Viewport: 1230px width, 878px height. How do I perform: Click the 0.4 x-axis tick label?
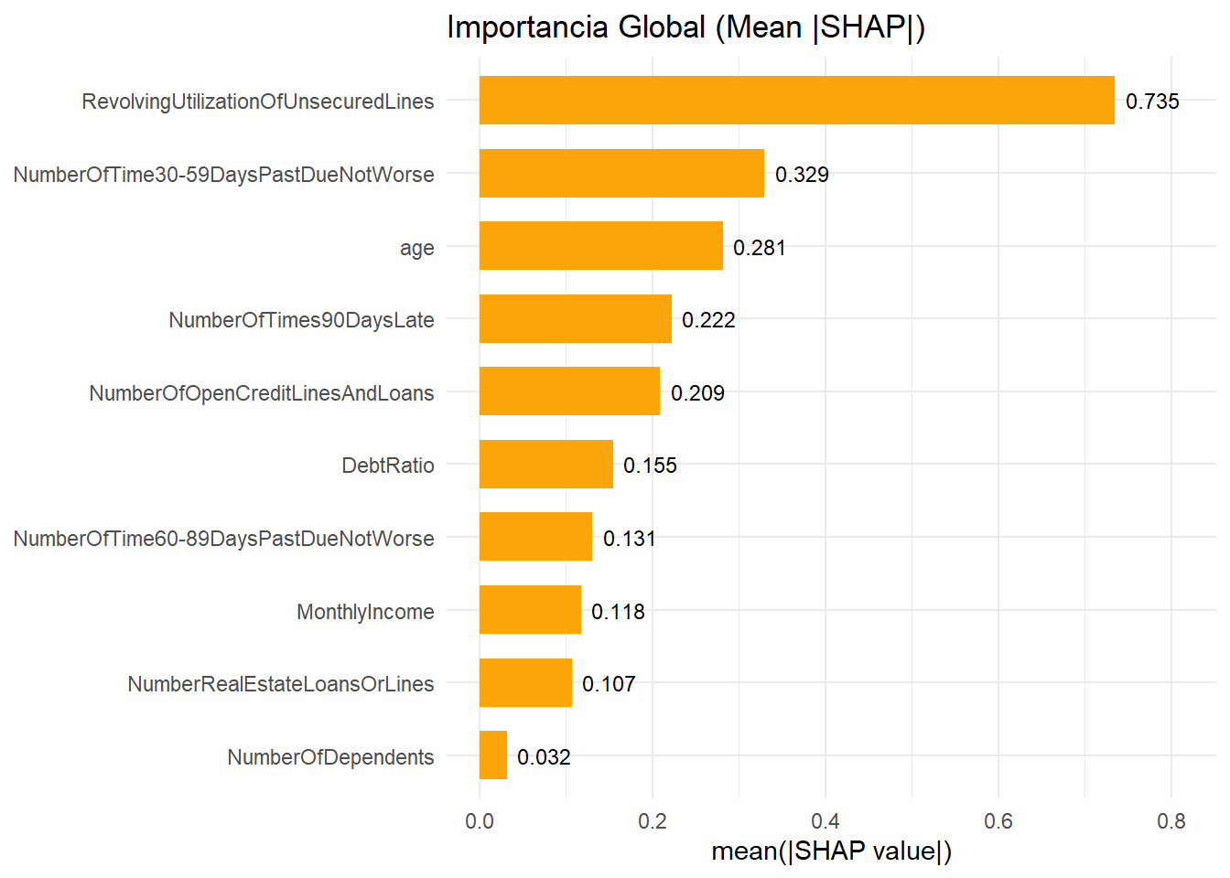tap(825, 821)
